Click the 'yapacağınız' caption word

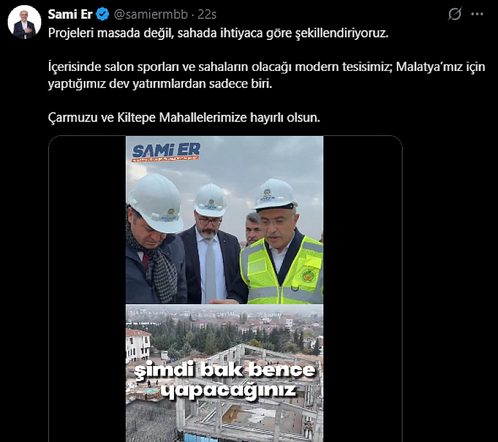coord(228,390)
